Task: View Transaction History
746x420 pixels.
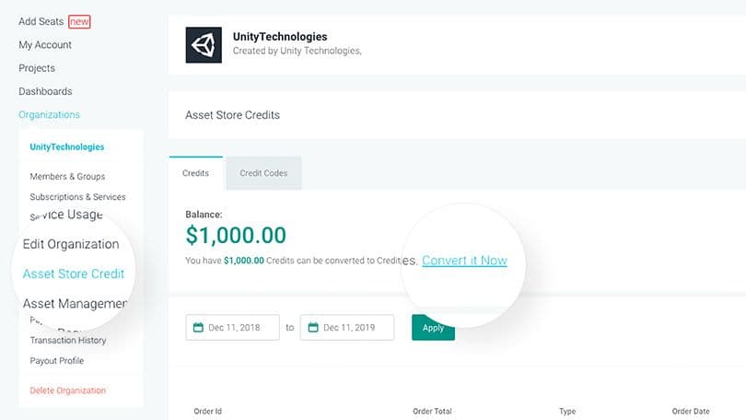Action: coord(68,340)
